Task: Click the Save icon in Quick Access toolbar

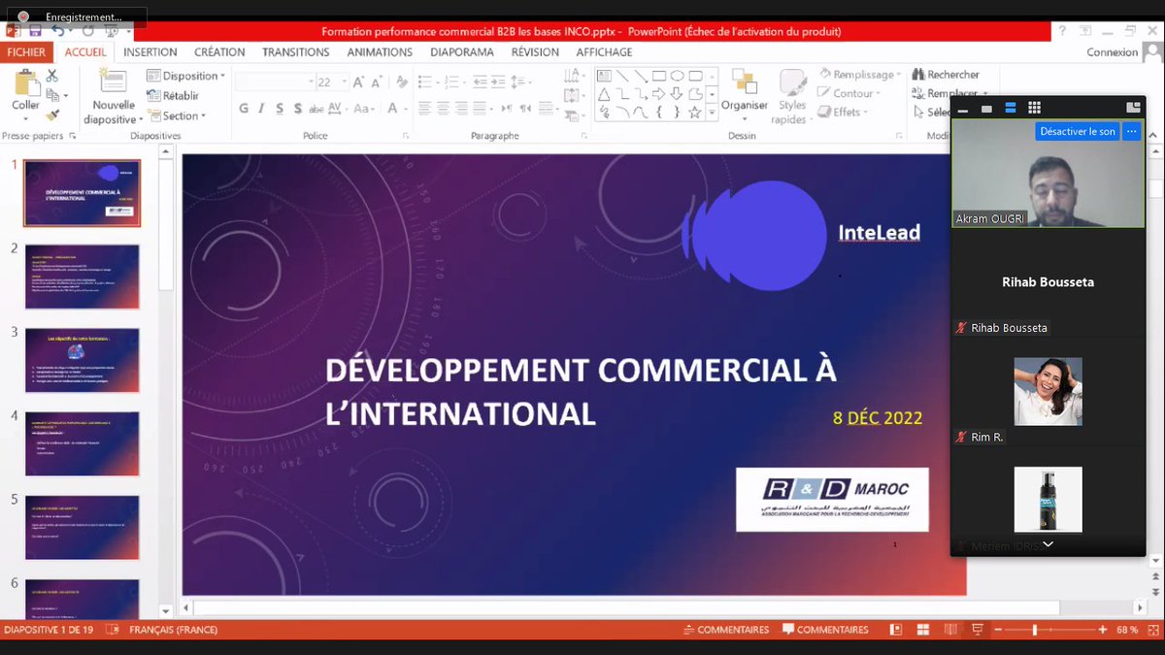Action: tap(35, 32)
